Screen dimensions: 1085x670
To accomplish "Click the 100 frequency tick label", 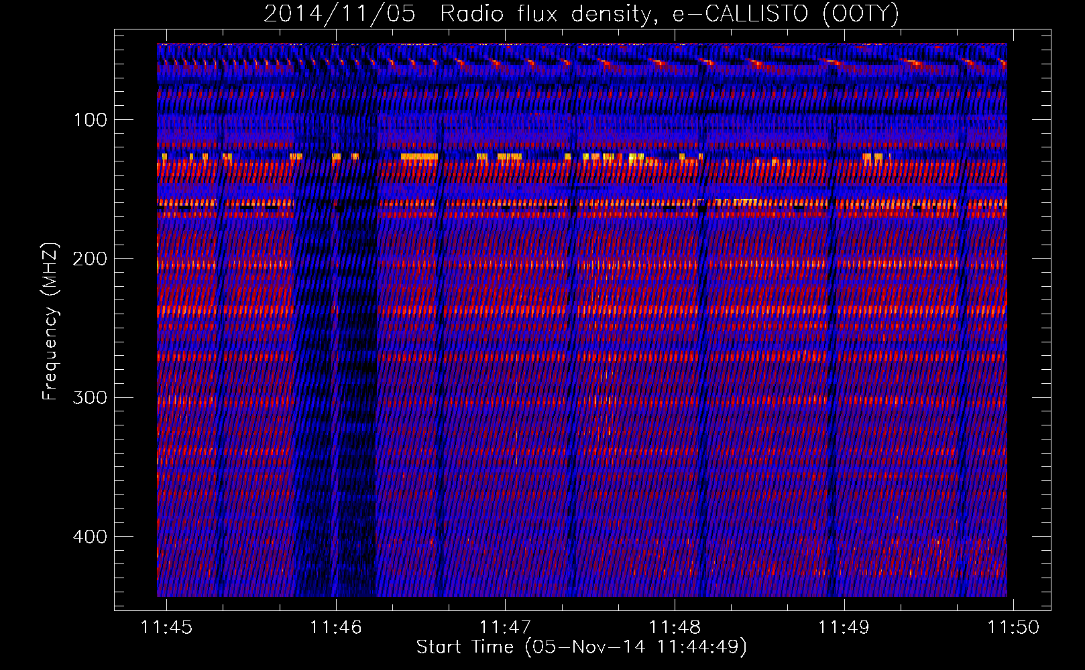I will (x=90, y=120).
